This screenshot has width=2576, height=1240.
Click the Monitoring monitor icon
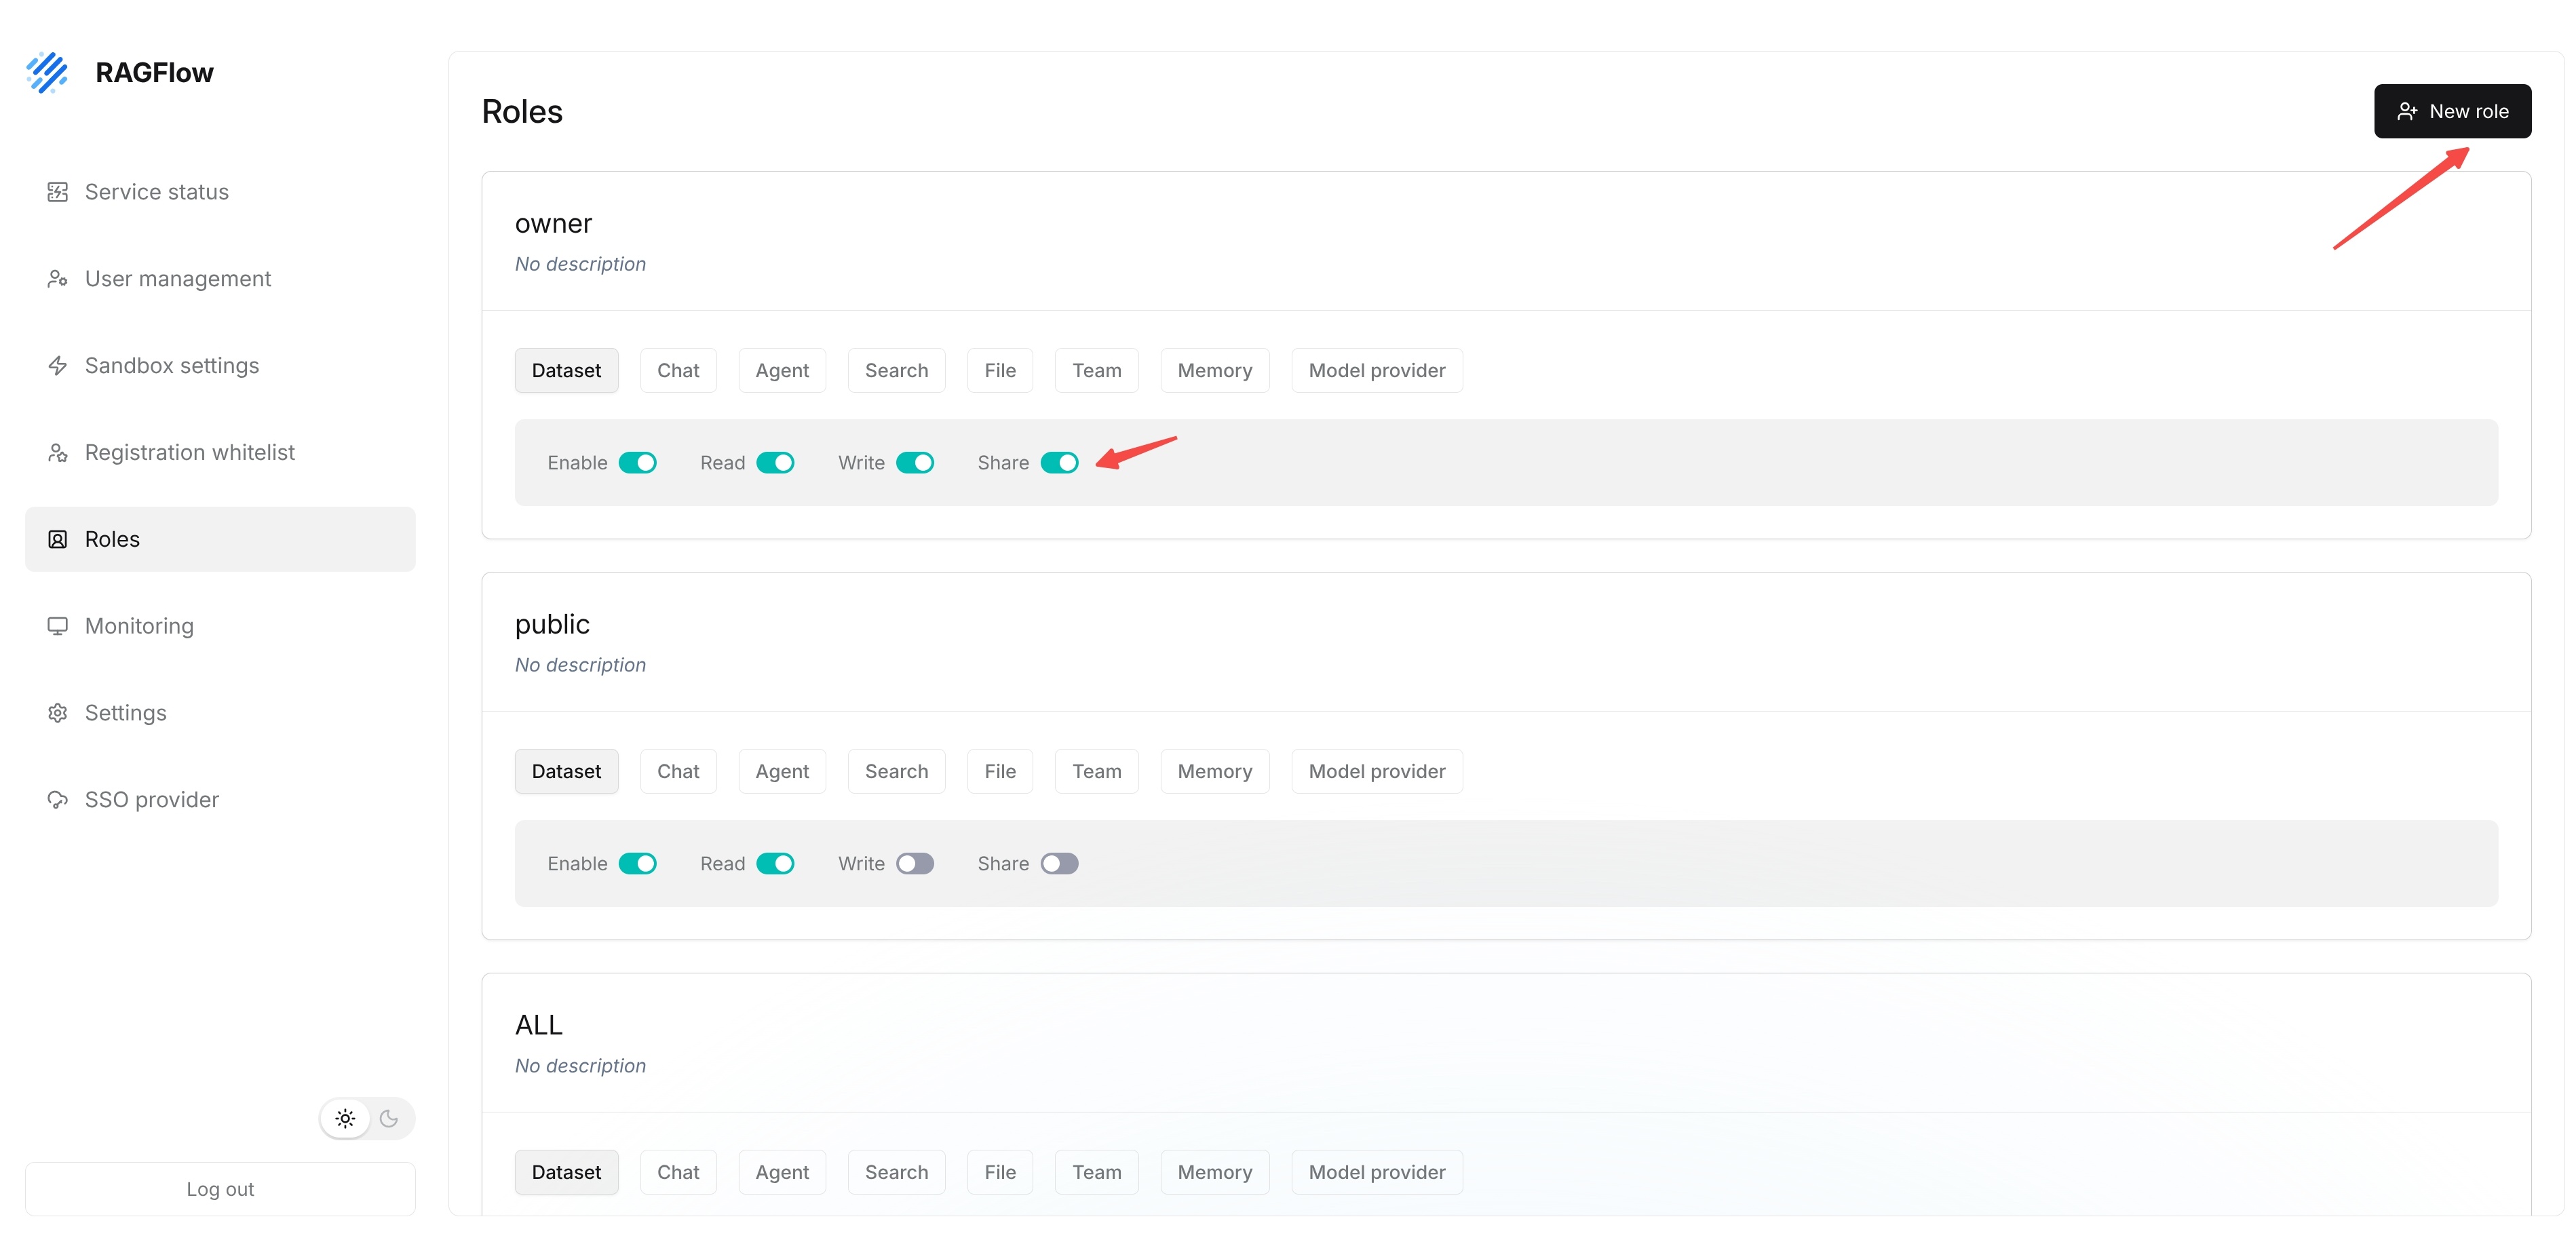[x=58, y=626]
